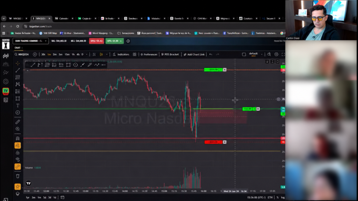Switch to the Calendar browser tab

pos(64,18)
